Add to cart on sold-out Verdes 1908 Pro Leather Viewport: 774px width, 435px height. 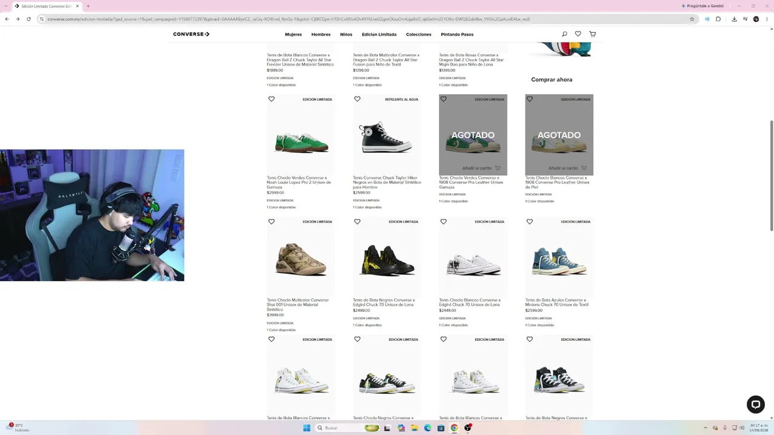click(x=481, y=168)
